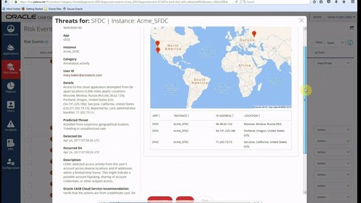
Task: Reload the page using the refresh icon
Action: coord(236,2)
